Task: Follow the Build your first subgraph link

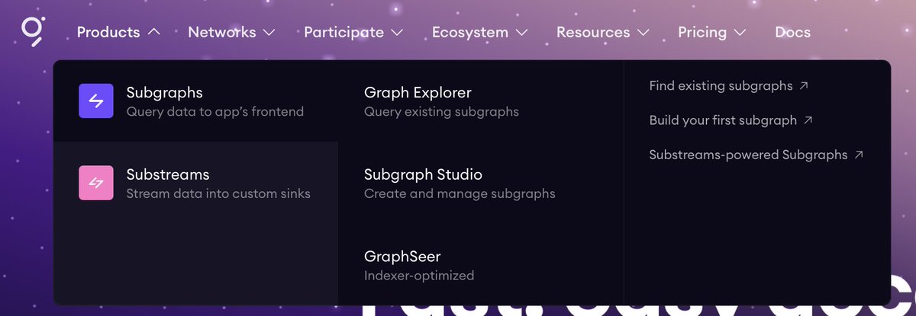Action: pos(731,120)
